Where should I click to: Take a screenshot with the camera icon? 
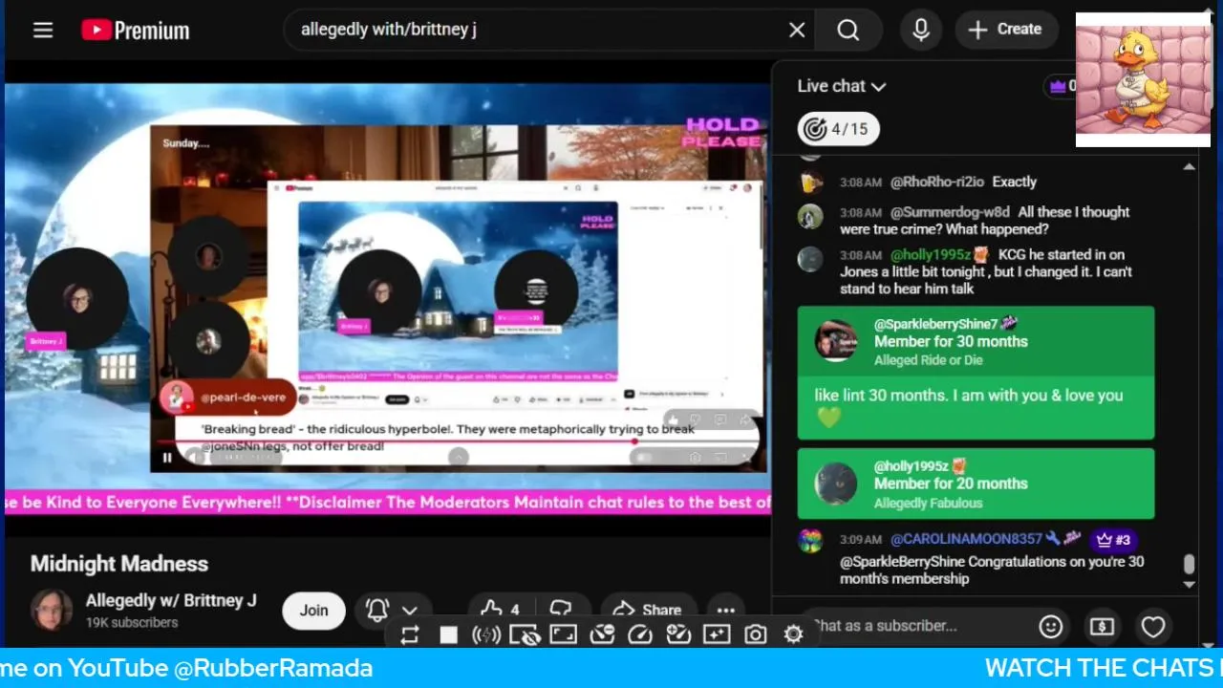point(756,634)
